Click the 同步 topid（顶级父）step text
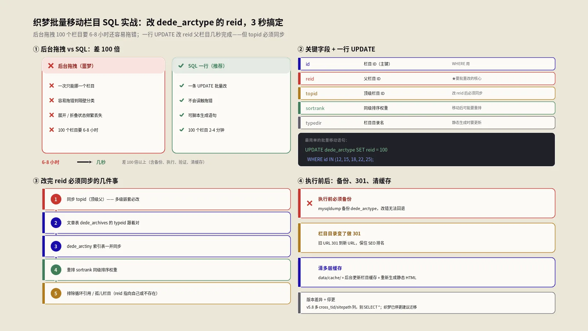 (103, 199)
